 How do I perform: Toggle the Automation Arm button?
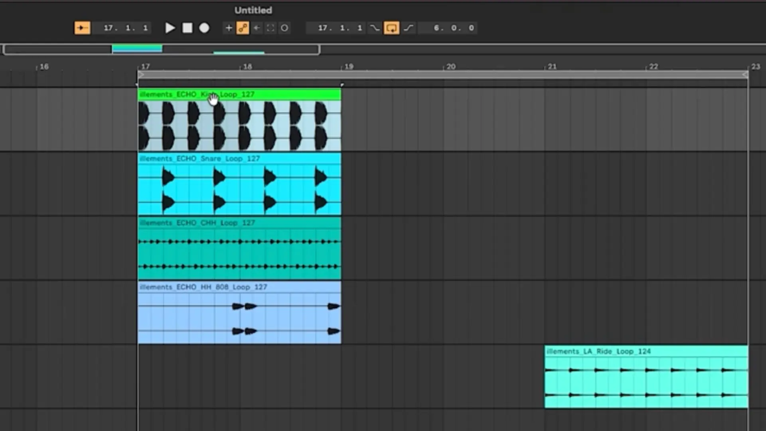243,28
